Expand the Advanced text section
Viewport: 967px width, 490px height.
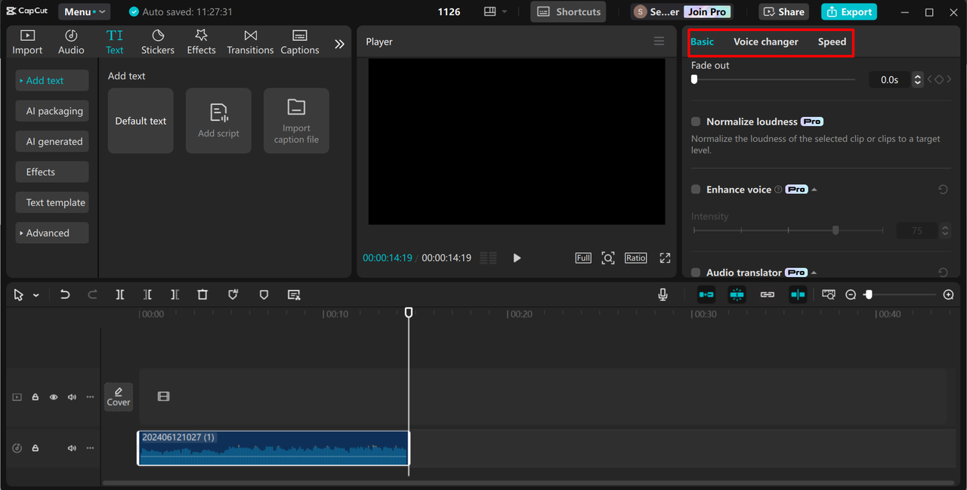point(52,233)
